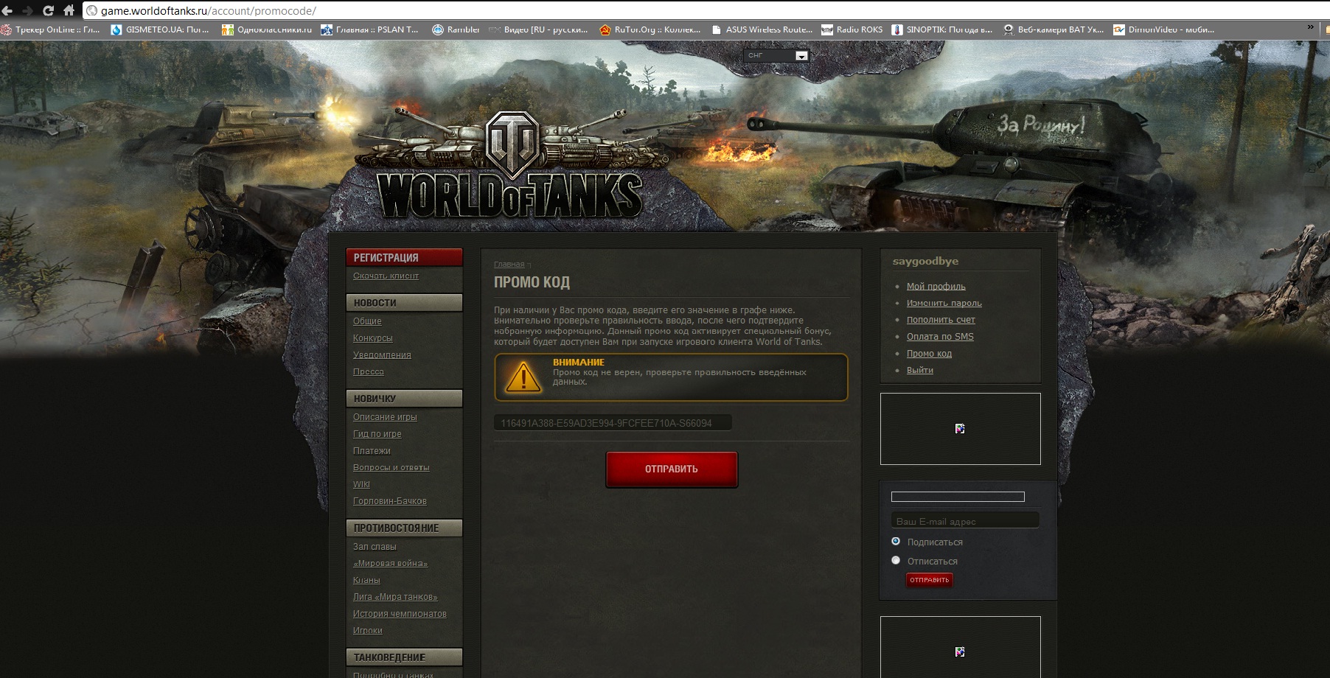
Task: Open the НОВИЧКУ menu section
Action: (404, 399)
